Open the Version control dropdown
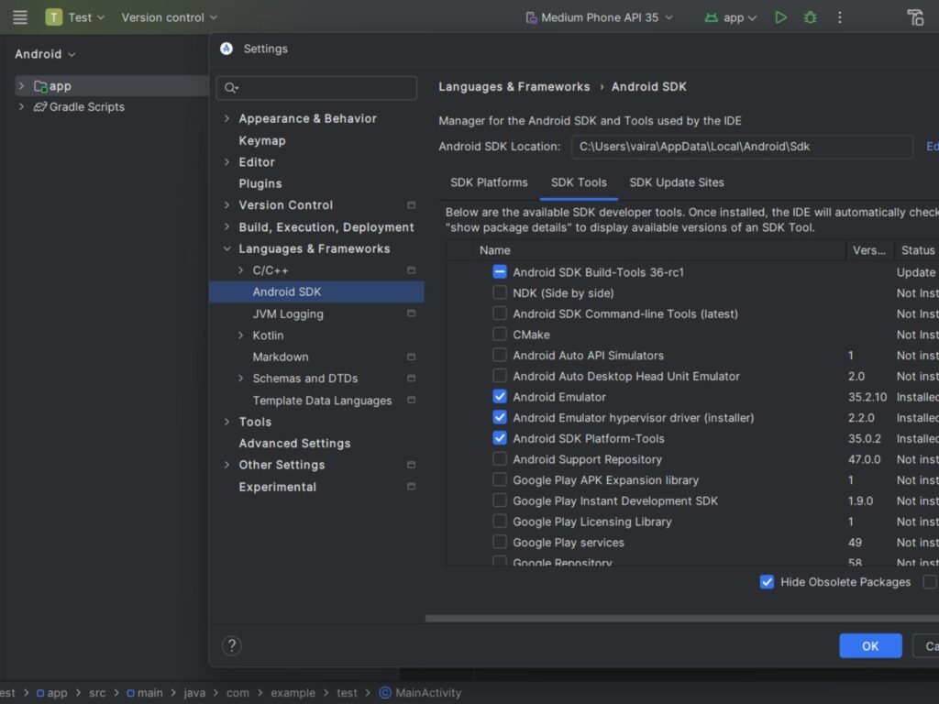 click(x=169, y=17)
